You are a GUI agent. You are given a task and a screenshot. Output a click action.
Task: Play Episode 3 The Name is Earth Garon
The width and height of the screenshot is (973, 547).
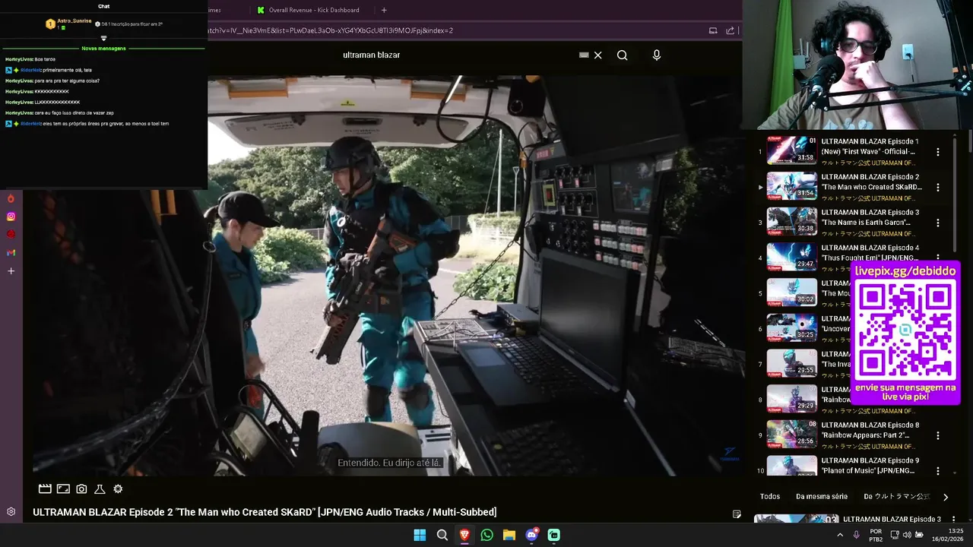870,217
